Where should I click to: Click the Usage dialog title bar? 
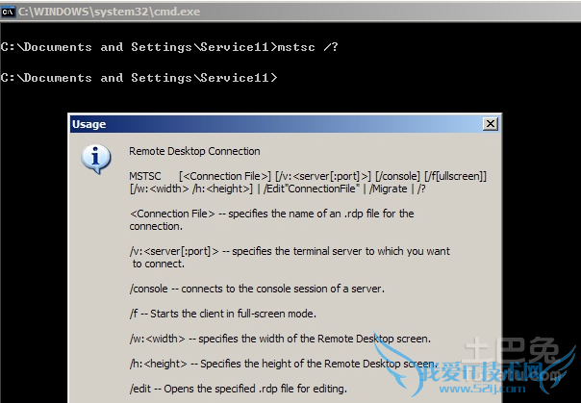click(286, 124)
